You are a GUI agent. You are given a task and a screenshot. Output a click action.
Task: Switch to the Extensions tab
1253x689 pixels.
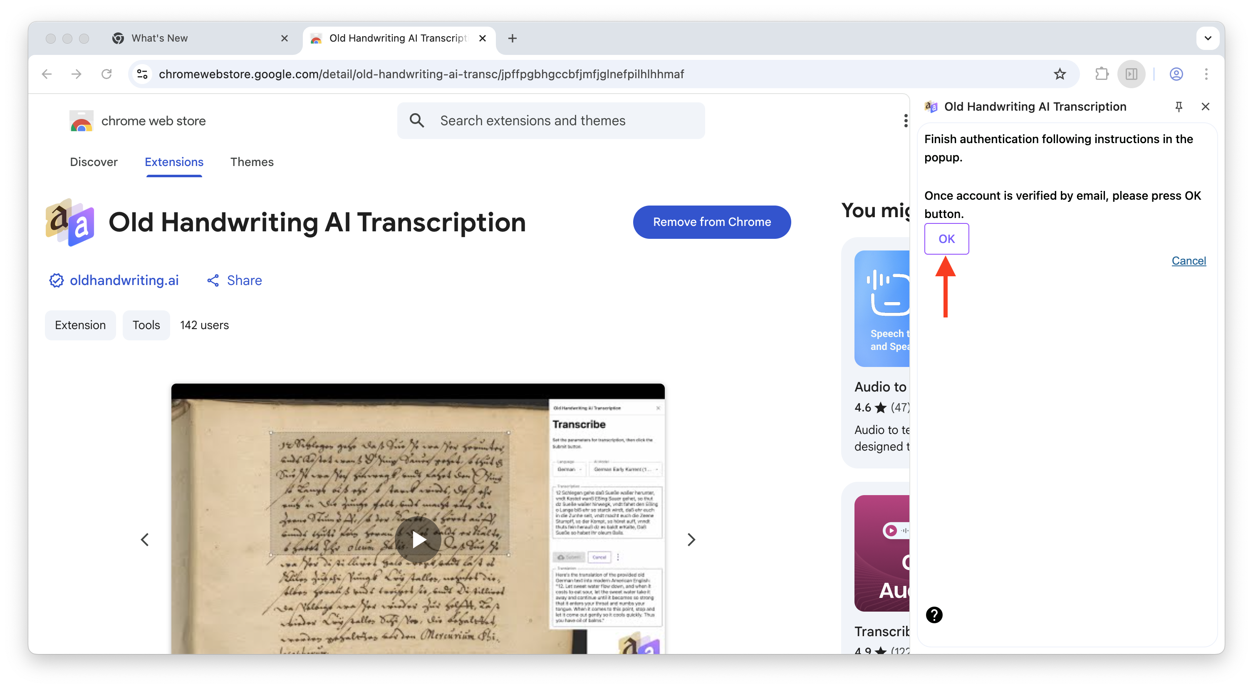tap(173, 162)
